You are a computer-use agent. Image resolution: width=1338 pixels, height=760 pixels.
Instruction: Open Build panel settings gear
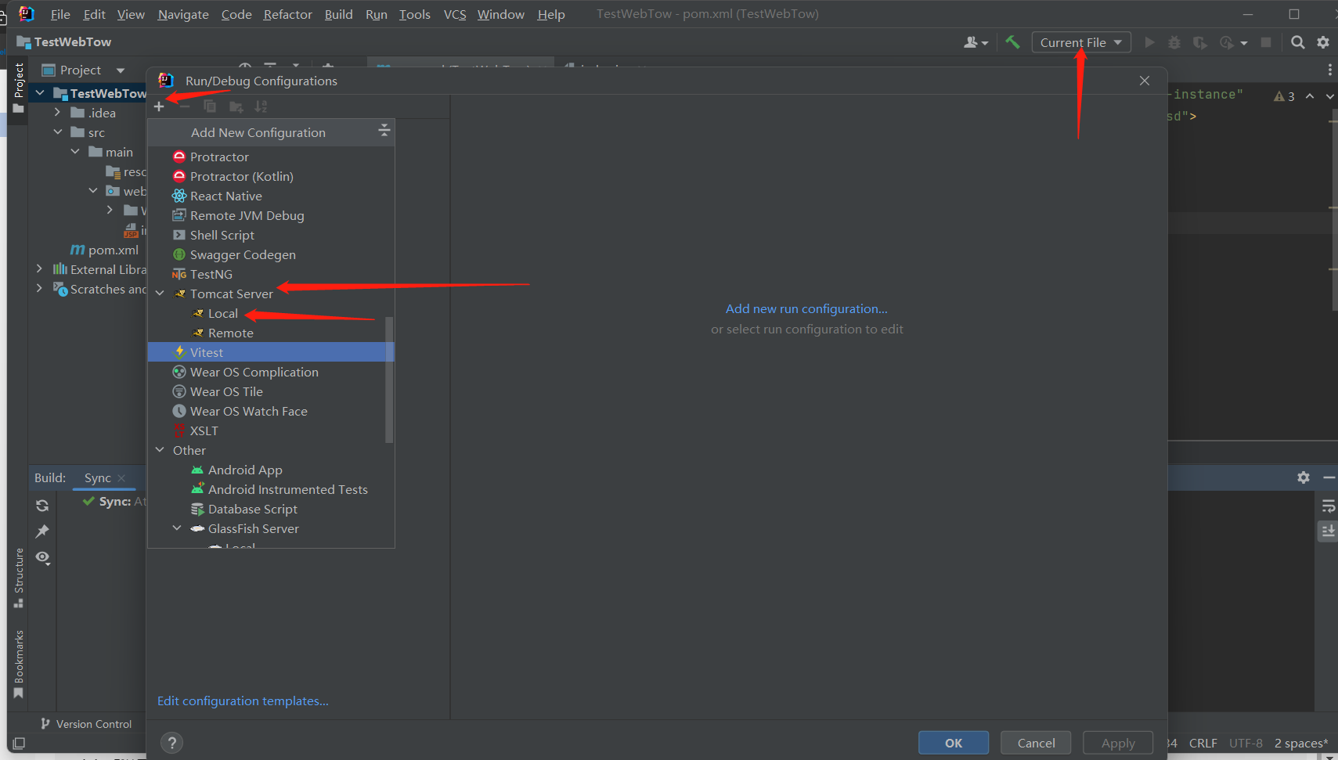[x=1304, y=477]
